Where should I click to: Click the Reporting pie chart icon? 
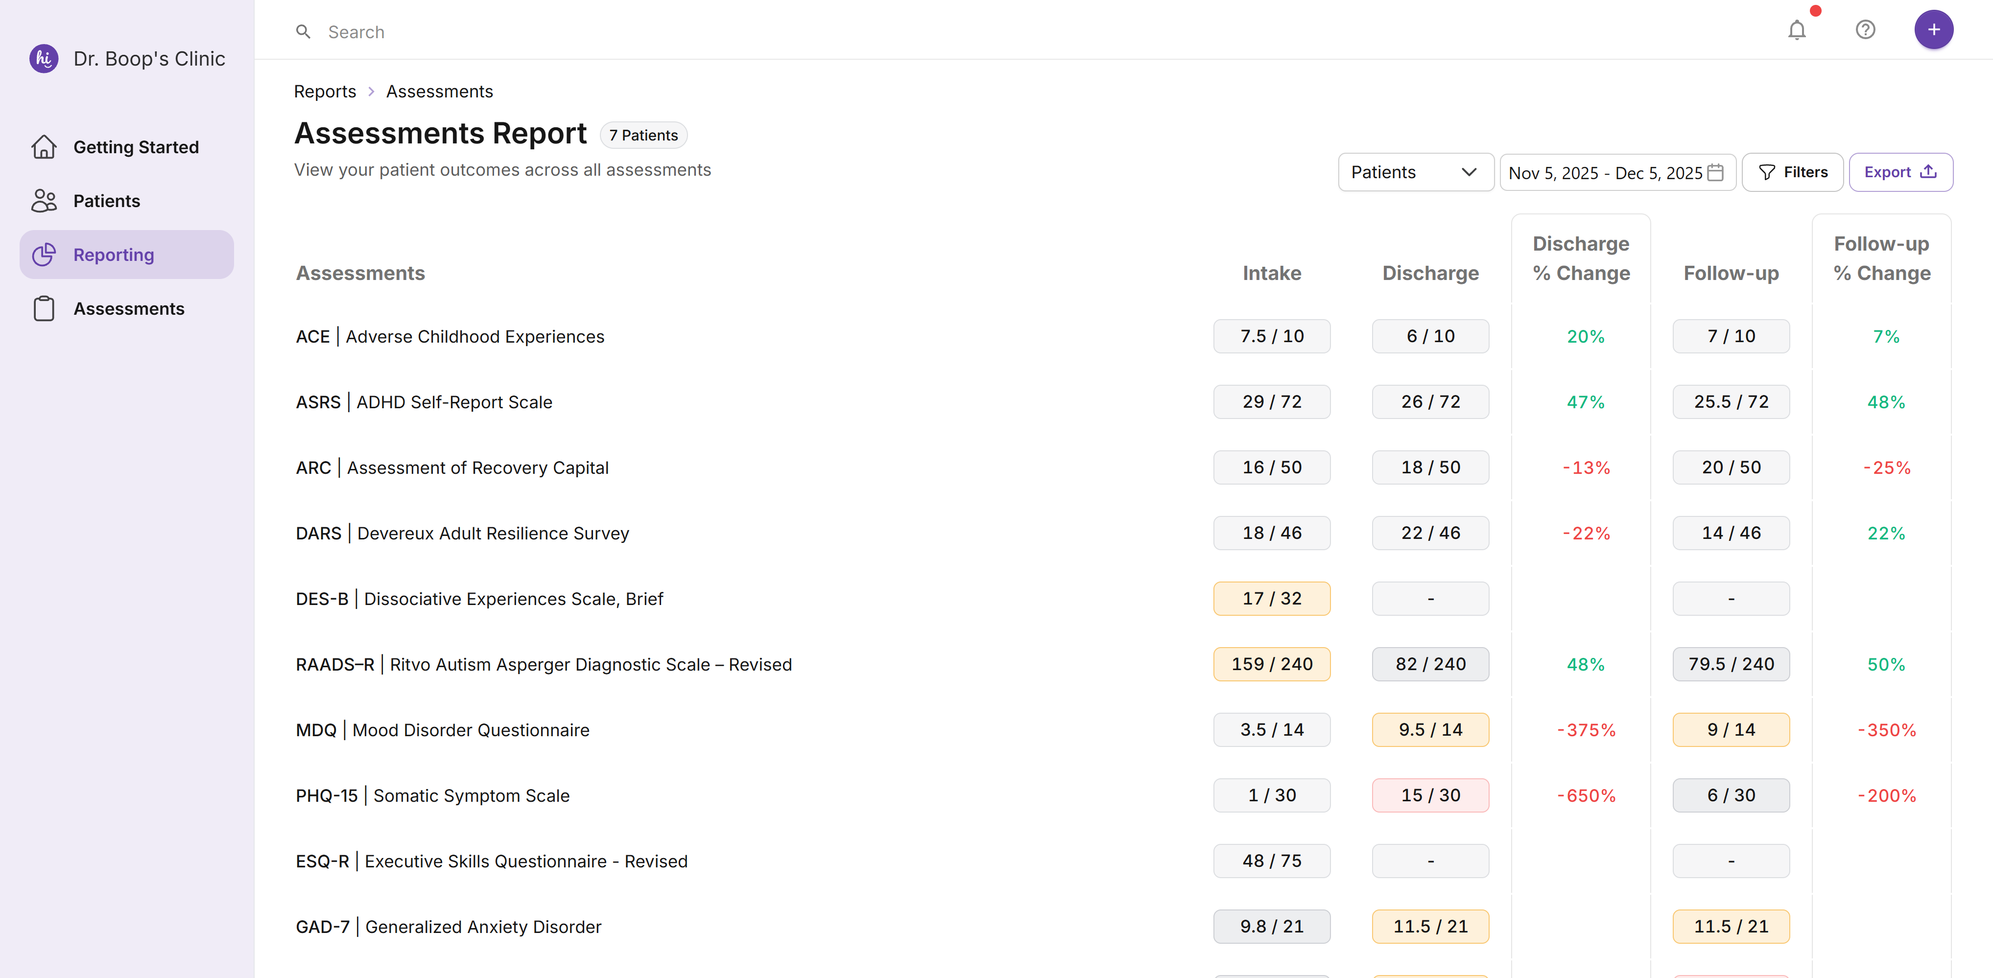(x=44, y=254)
